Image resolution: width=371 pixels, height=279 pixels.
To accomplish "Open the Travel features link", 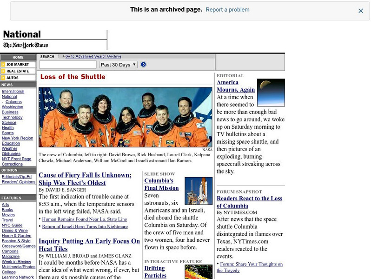I will (x=7, y=220).
